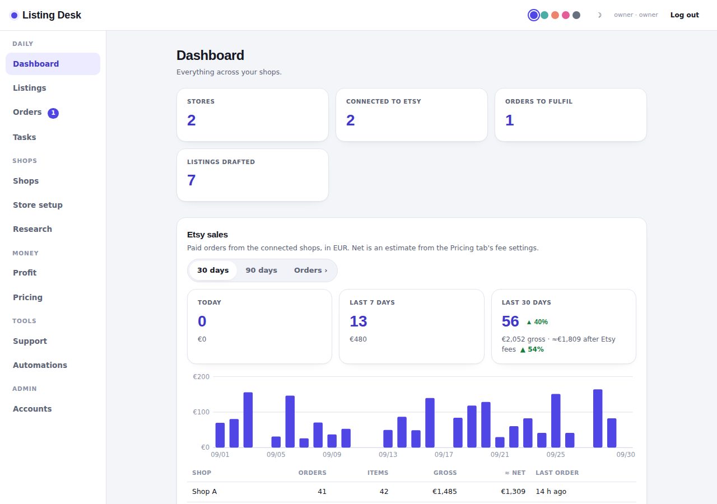717x504 pixels.
Task: Open the Research page
Action: pos(53,229)
